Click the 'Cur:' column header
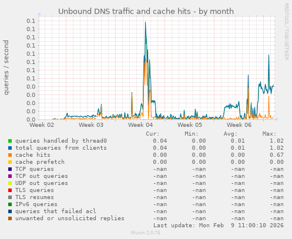The width and height of the screenshot is (292, 239). [153, 134]
